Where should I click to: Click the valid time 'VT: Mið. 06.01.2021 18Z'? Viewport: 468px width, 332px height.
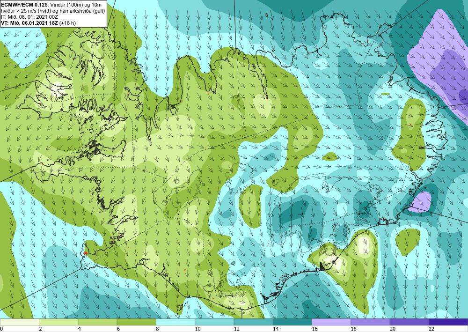tap(29, 23)
